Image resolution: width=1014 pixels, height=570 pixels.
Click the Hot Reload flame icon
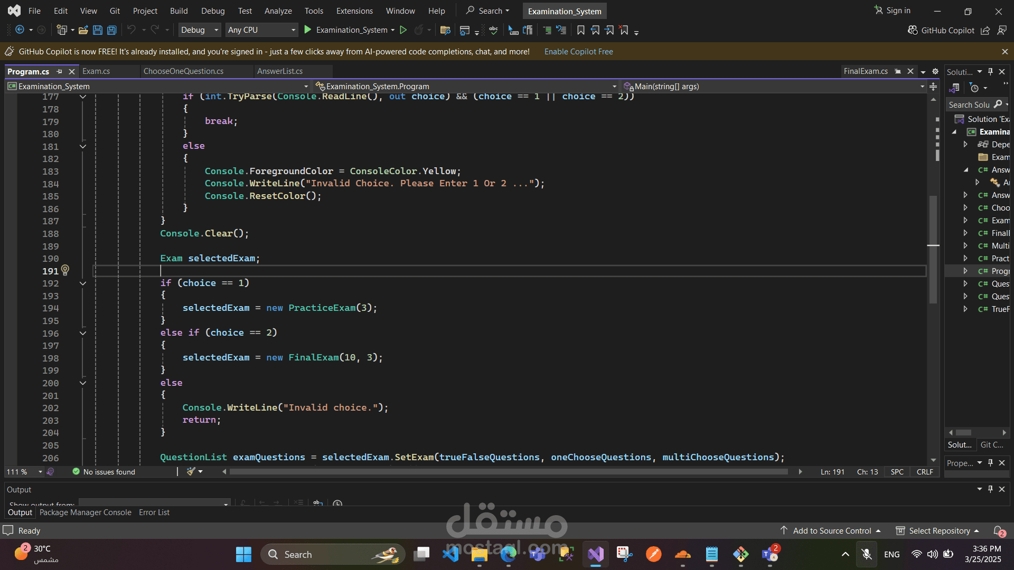tap(419, 30)
